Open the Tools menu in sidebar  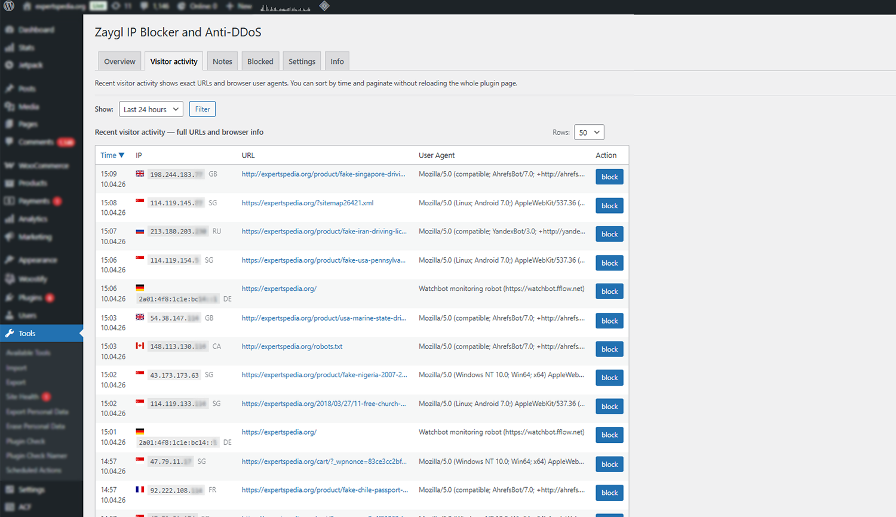(x=42, y=333)
